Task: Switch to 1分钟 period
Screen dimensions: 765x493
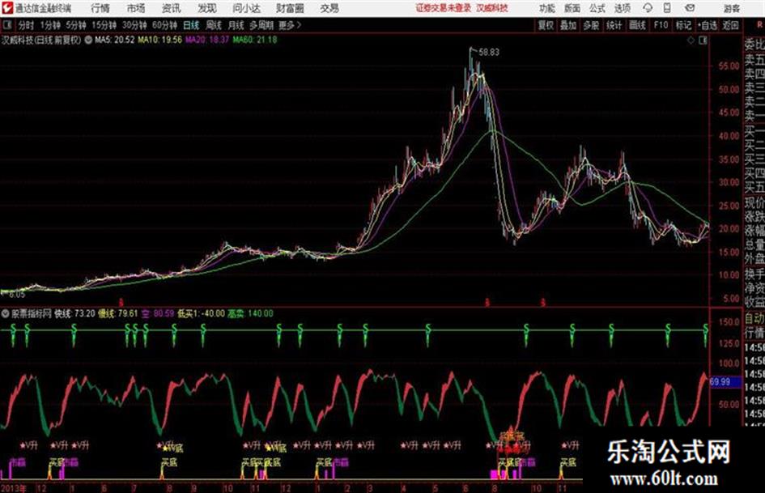Action: coord(50,25)
